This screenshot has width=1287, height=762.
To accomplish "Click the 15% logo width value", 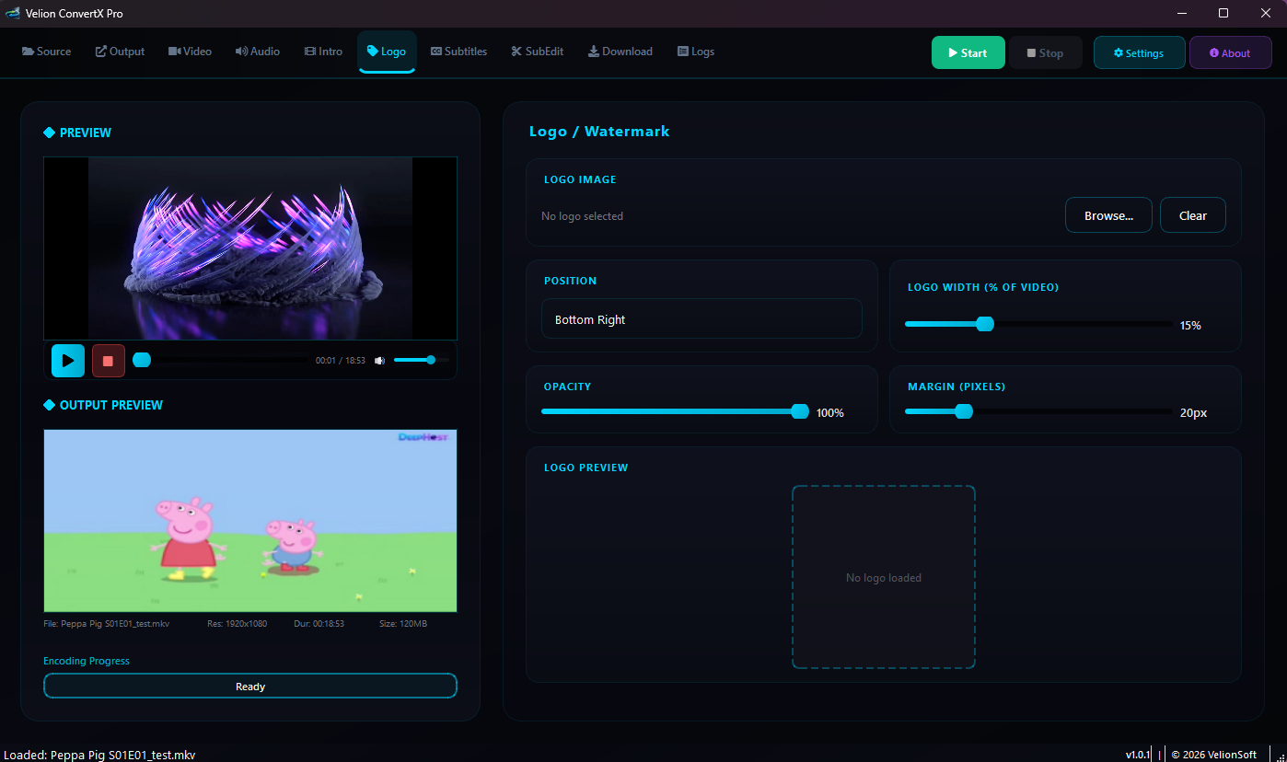I will 1190,325.
